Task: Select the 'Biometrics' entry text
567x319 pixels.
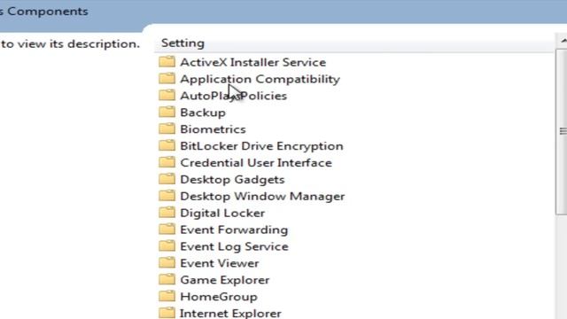Action: 213,129
